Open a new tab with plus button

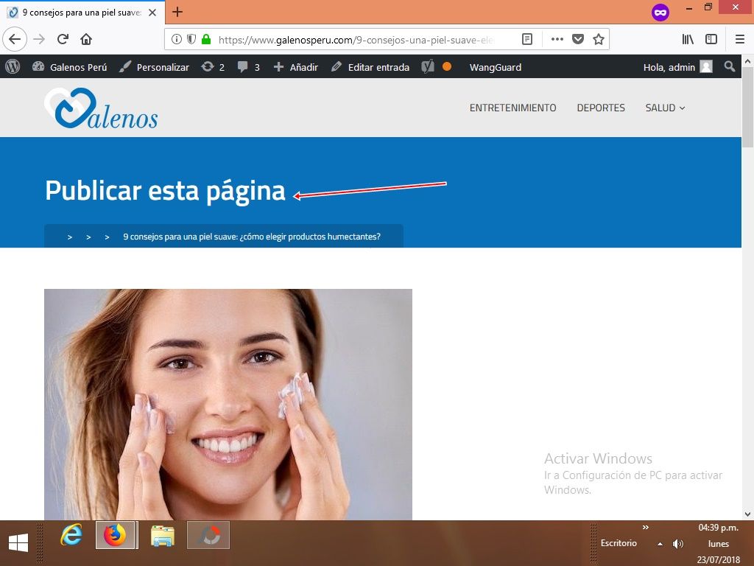(x=177, y=12)
